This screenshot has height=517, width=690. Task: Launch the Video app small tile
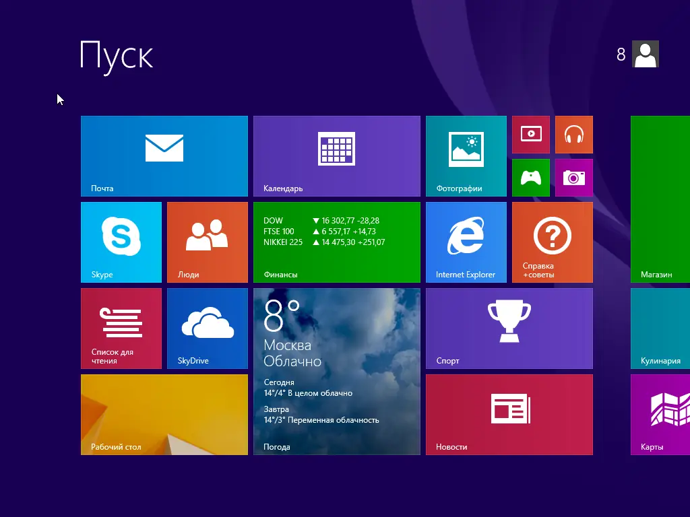(531, 135)
